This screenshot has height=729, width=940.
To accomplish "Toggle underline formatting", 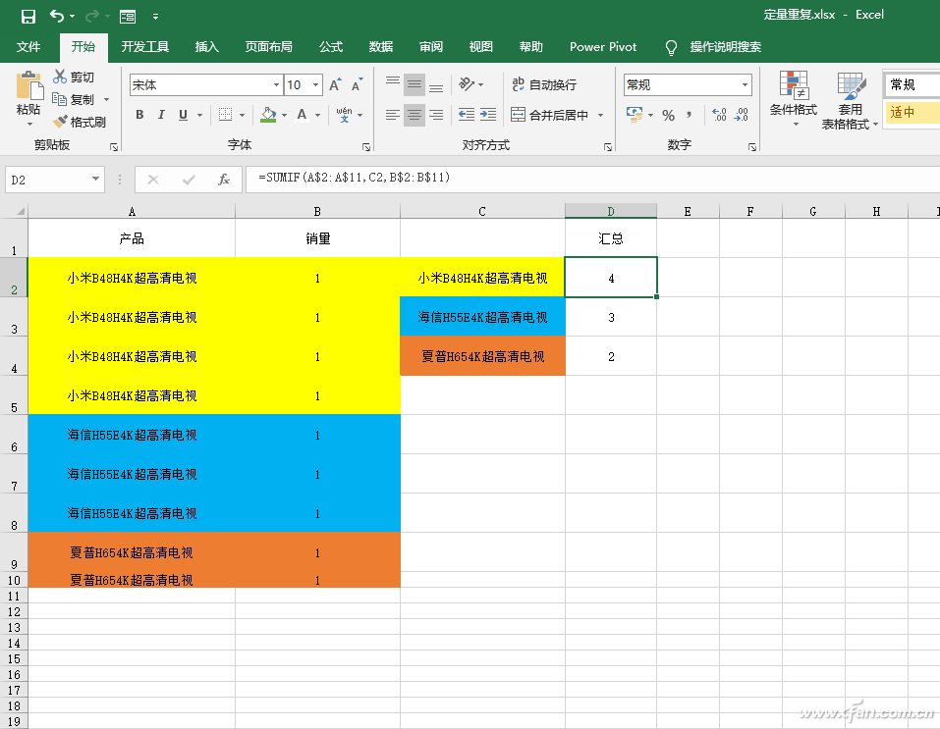I will [184, 115].
